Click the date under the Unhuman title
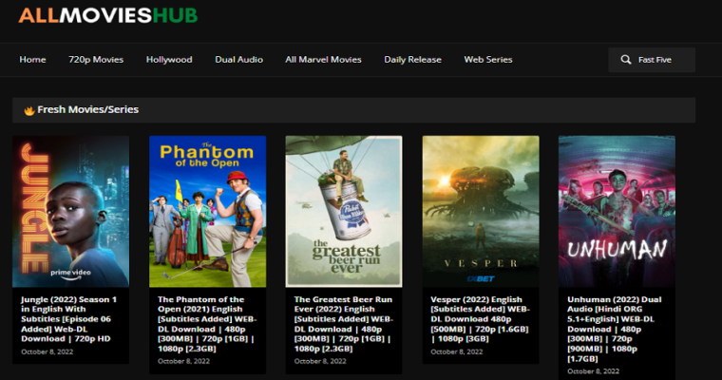This screenshot has height=380, width=722. [593, 371]
